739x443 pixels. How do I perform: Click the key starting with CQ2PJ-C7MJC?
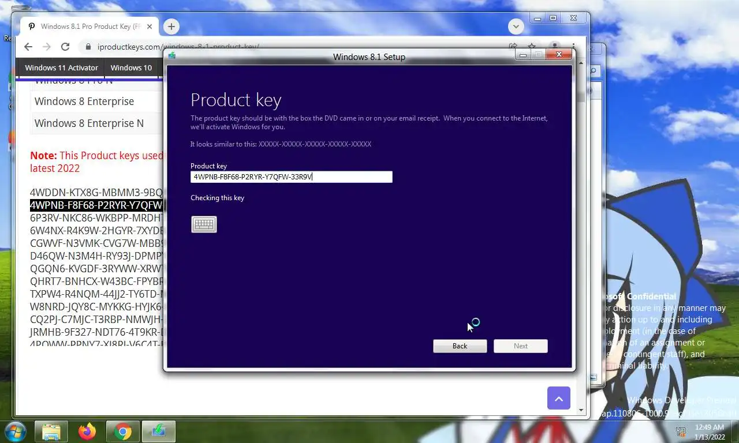(96, 320)
